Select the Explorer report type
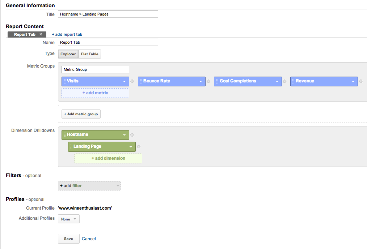Screen dimensions: 367x249 [68, 54]
